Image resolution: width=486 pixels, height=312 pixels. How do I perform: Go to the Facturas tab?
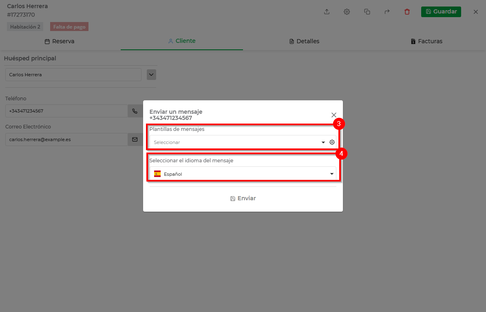tap(426, 41)
